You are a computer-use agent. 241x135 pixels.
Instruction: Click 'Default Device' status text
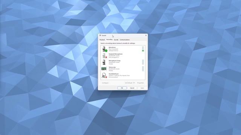point(113,51)
